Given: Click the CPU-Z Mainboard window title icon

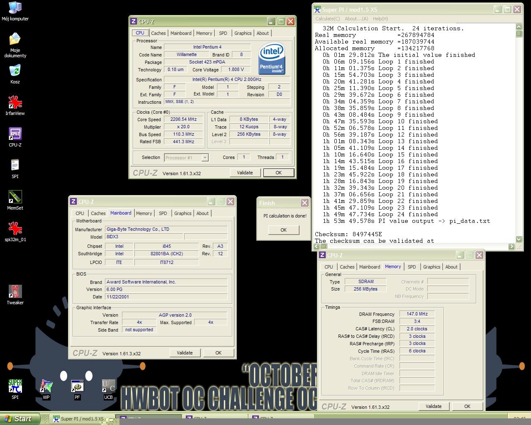Looking at the screenshot, I should [73, 202].
